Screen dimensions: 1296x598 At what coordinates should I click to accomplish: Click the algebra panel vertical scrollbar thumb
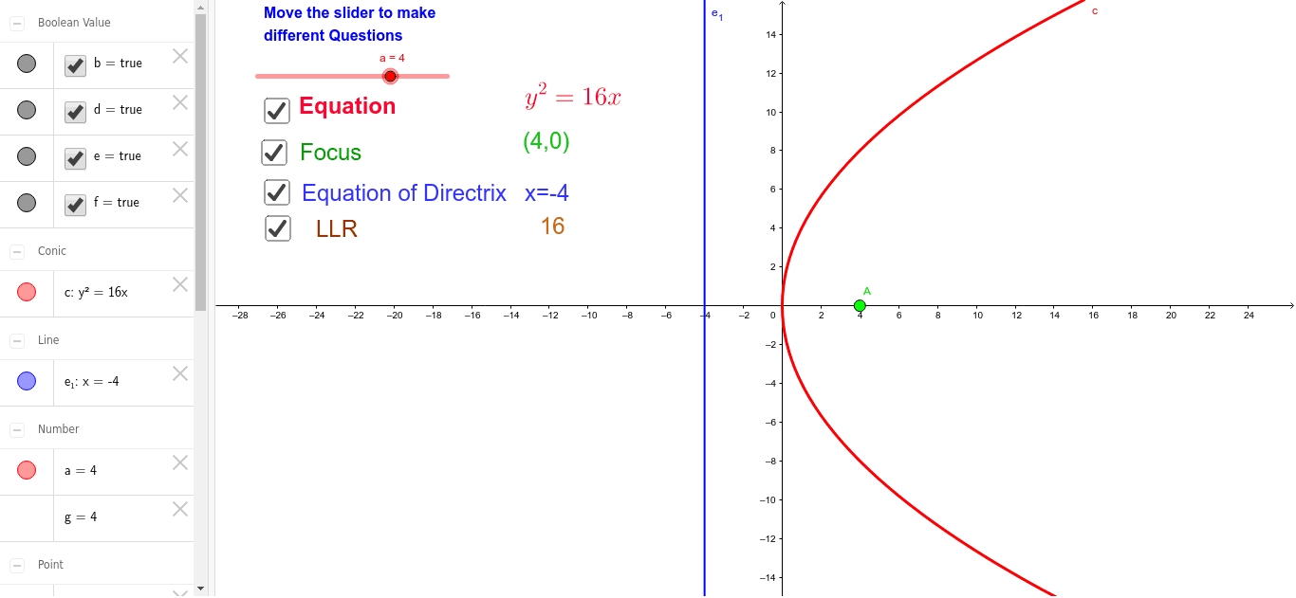point(200,162)
